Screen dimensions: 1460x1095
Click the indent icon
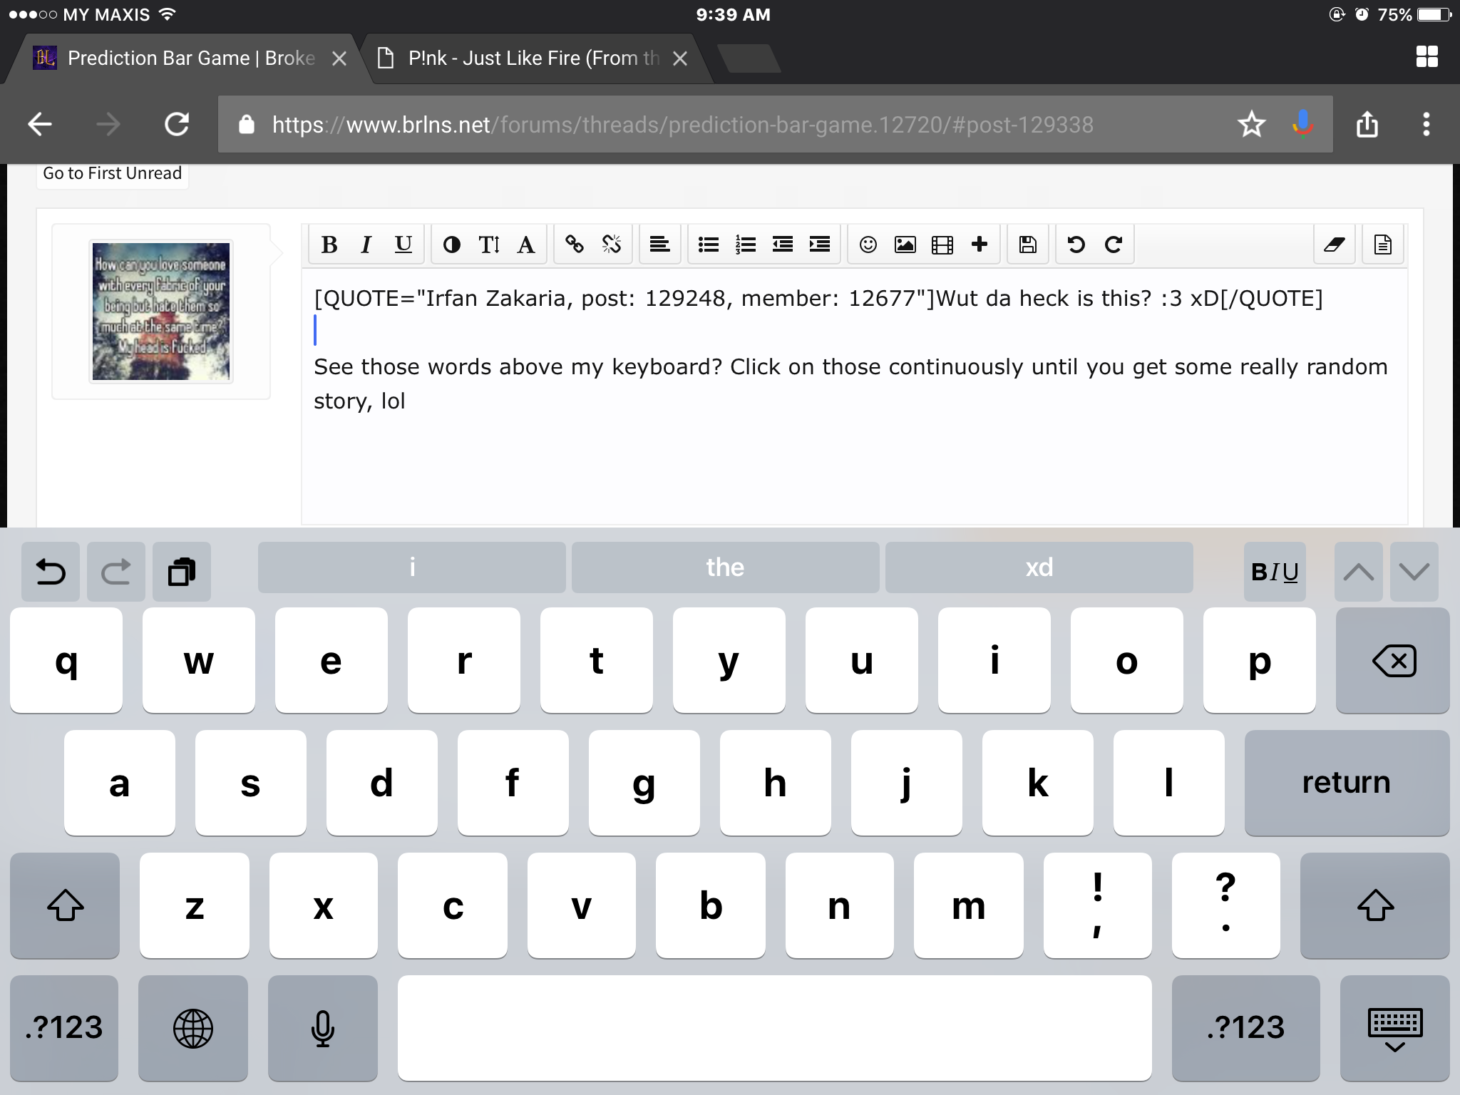point(820,245)
